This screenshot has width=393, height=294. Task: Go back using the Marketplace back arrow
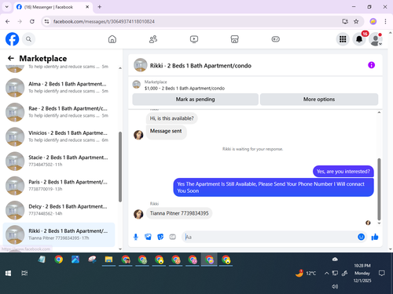pyautogui.click(x=11, y=58)
